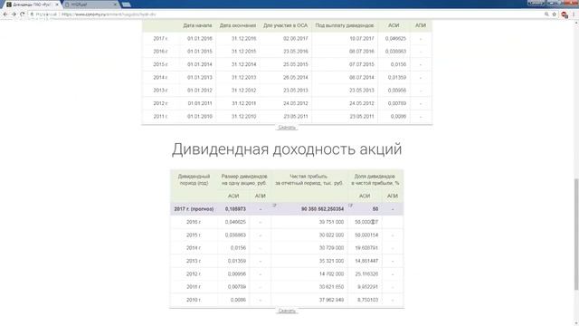
Task: Open the Chrome three-dot menu
Action: 574,14
